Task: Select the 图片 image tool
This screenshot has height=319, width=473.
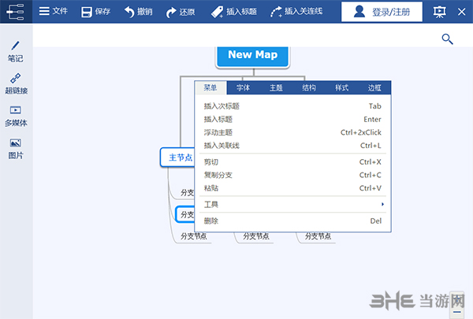Action: 16,149
